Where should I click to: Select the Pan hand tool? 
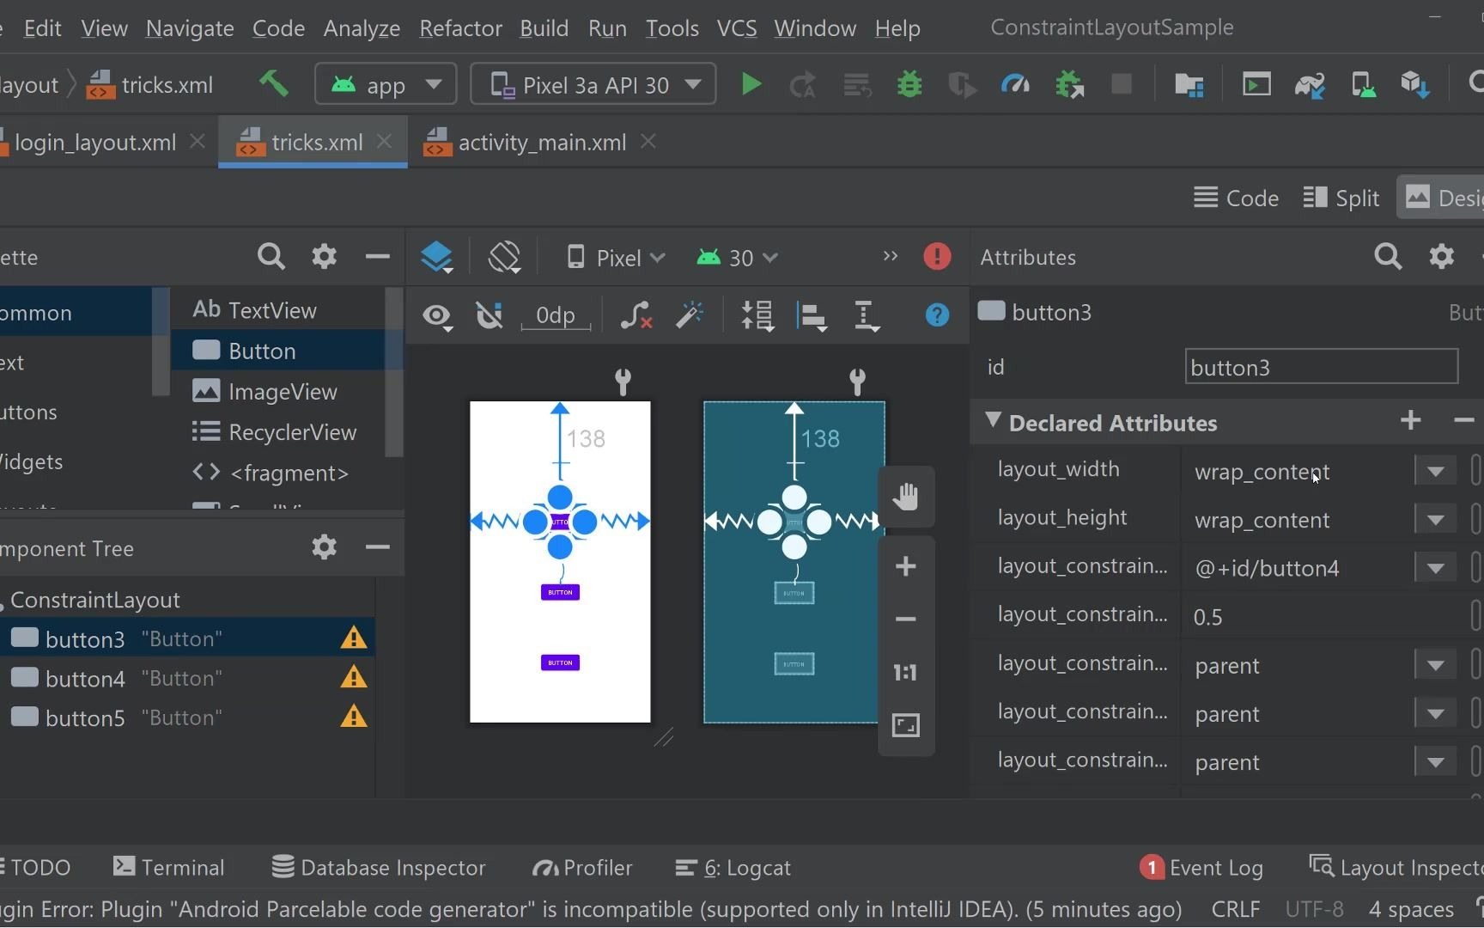(x=905, y=497)
